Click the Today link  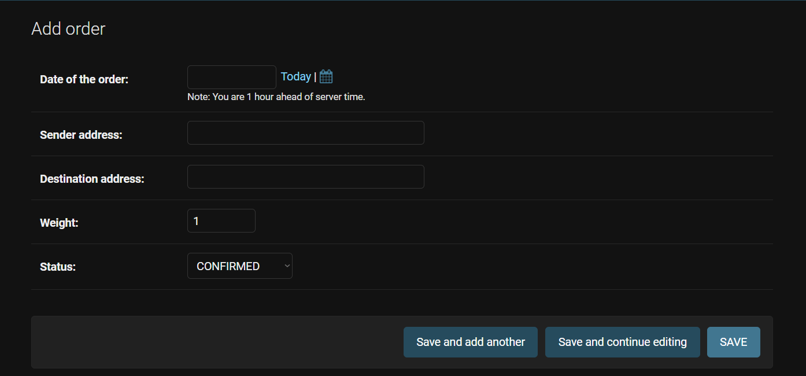(295, 76)
